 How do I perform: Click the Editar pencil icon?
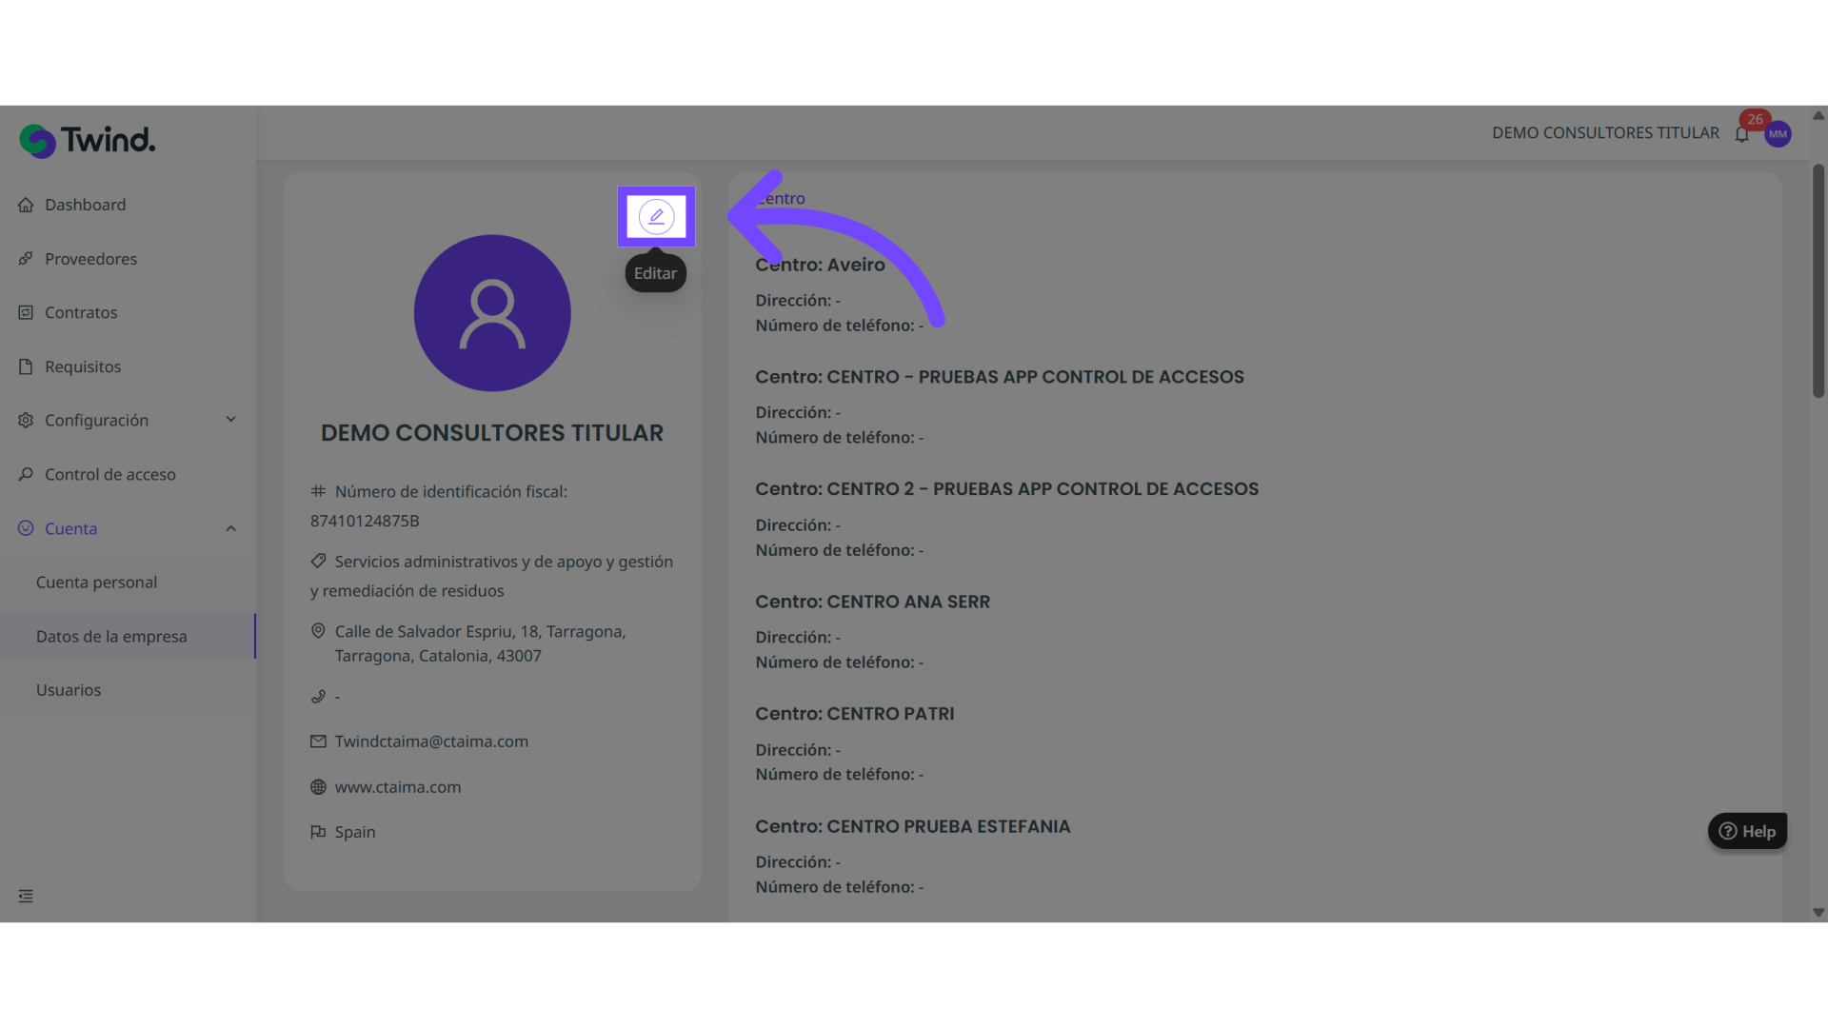656,217
